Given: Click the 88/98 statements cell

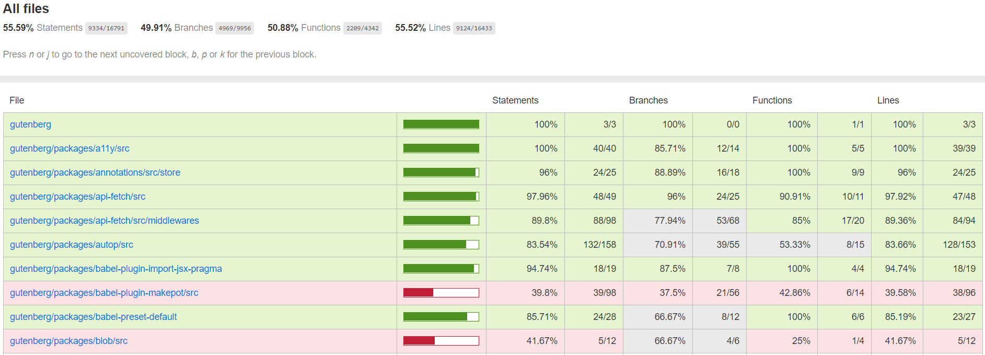Looking at the screenshot, I should coord(594,221).
